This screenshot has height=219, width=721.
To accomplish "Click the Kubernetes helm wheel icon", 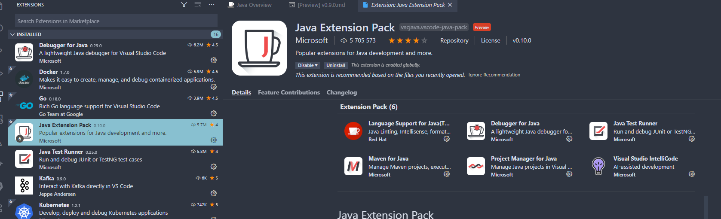I will 24,211.
